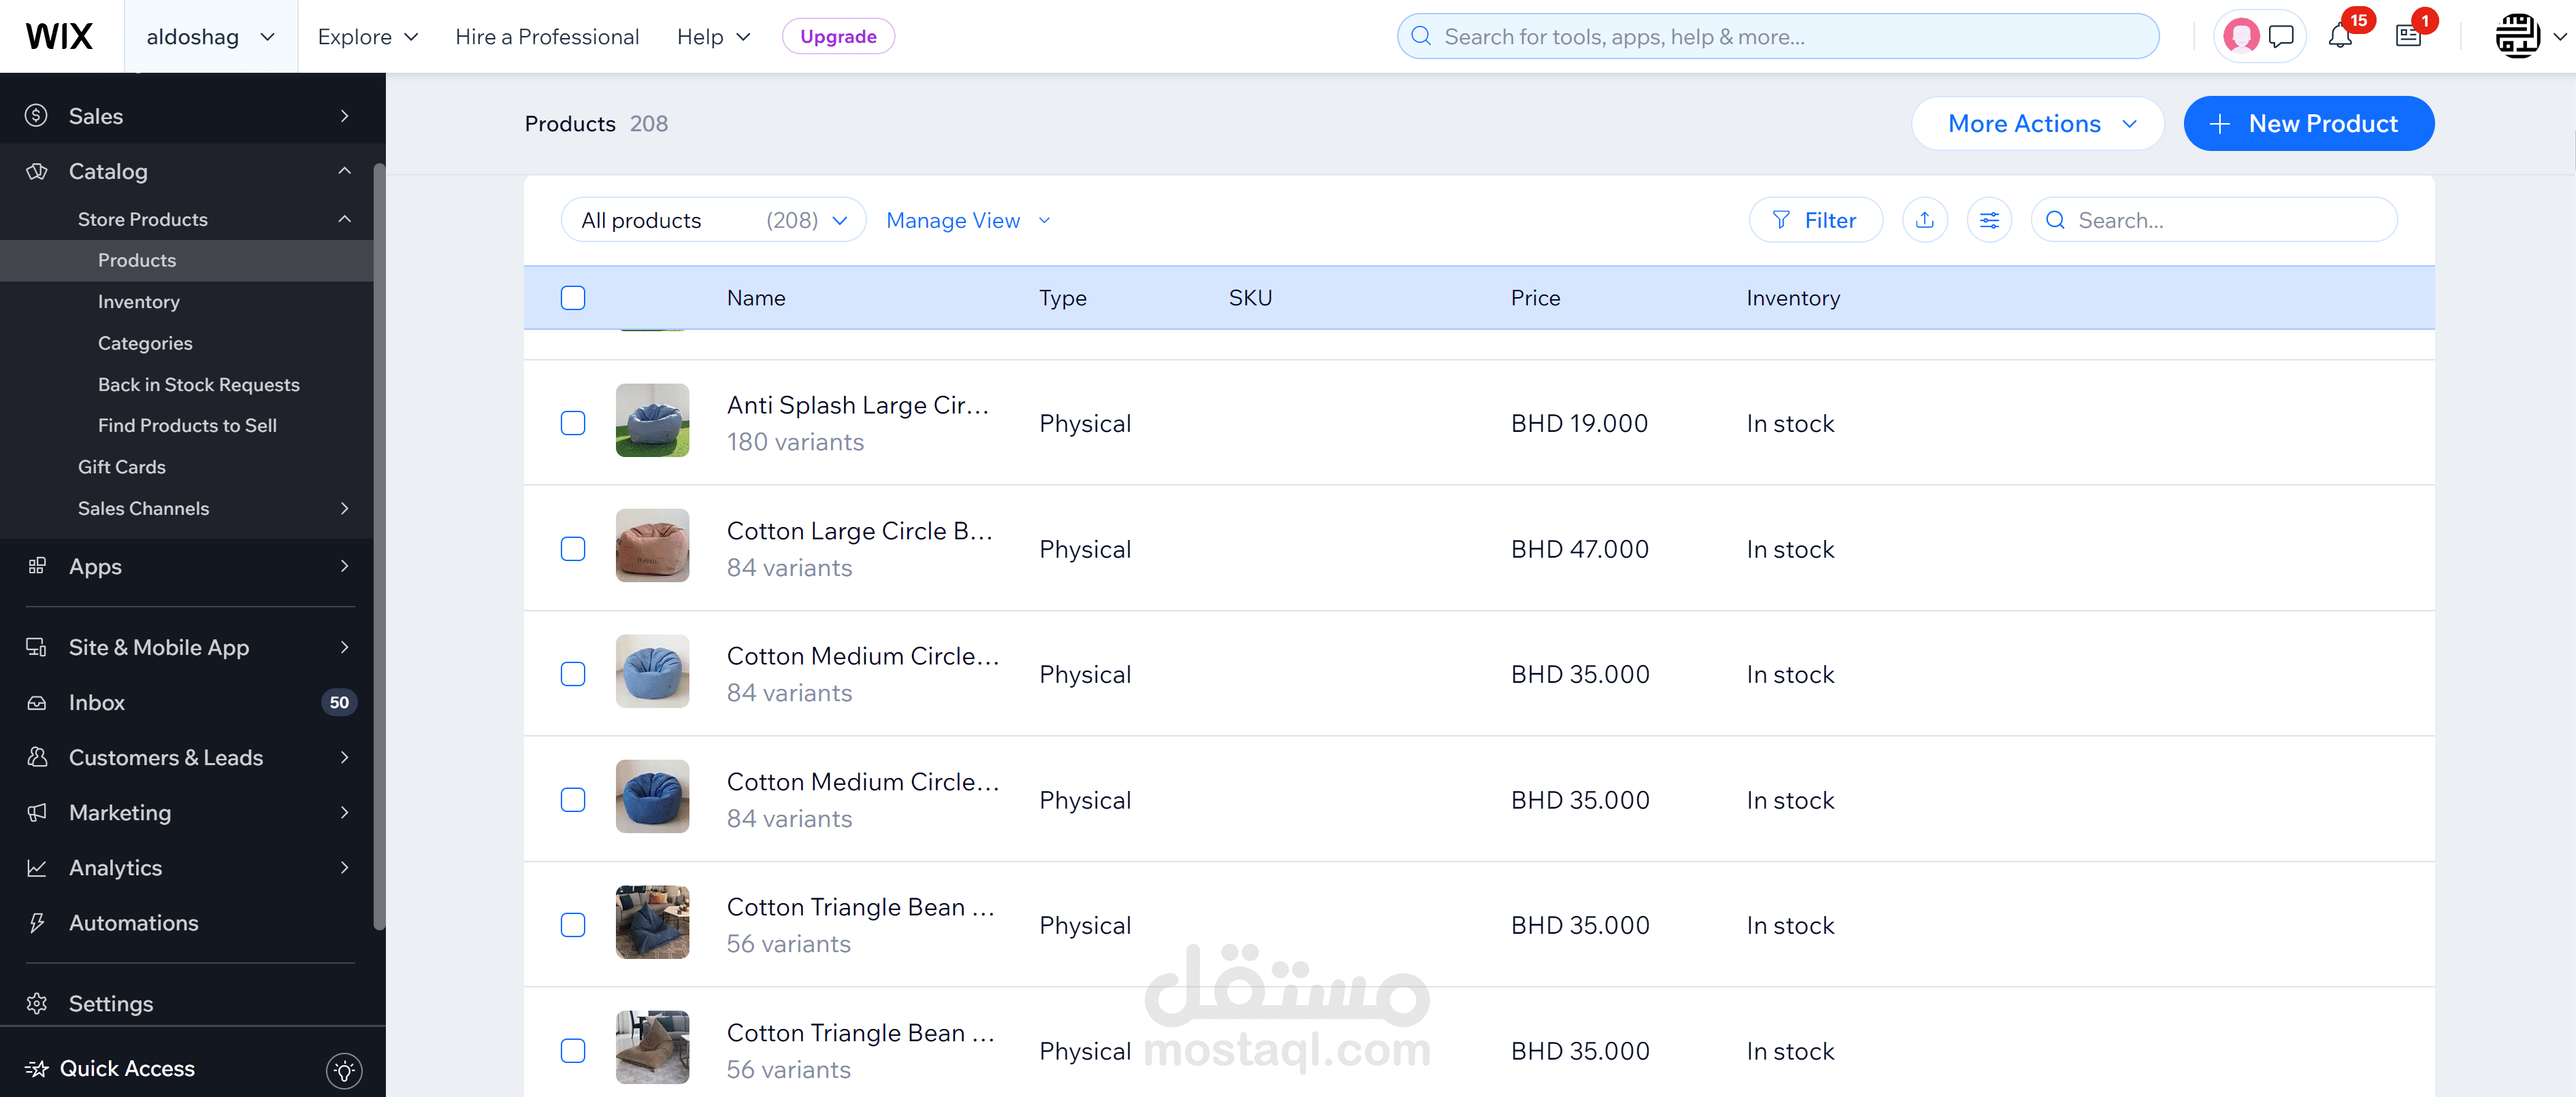Open Inventory in the sidebar
Viewport: 2576px width, 1097px height.
tap(139, 302)
